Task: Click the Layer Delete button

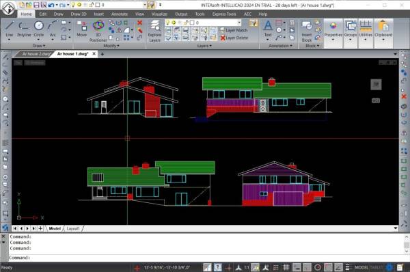Action: [x=234, y=38]
